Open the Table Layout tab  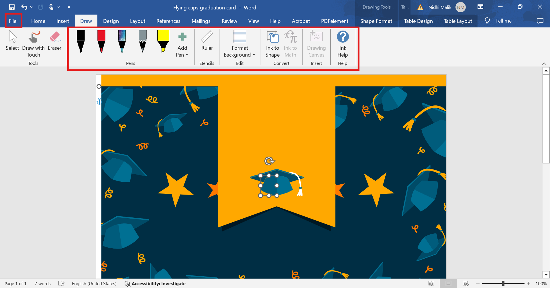pos(458,21)
